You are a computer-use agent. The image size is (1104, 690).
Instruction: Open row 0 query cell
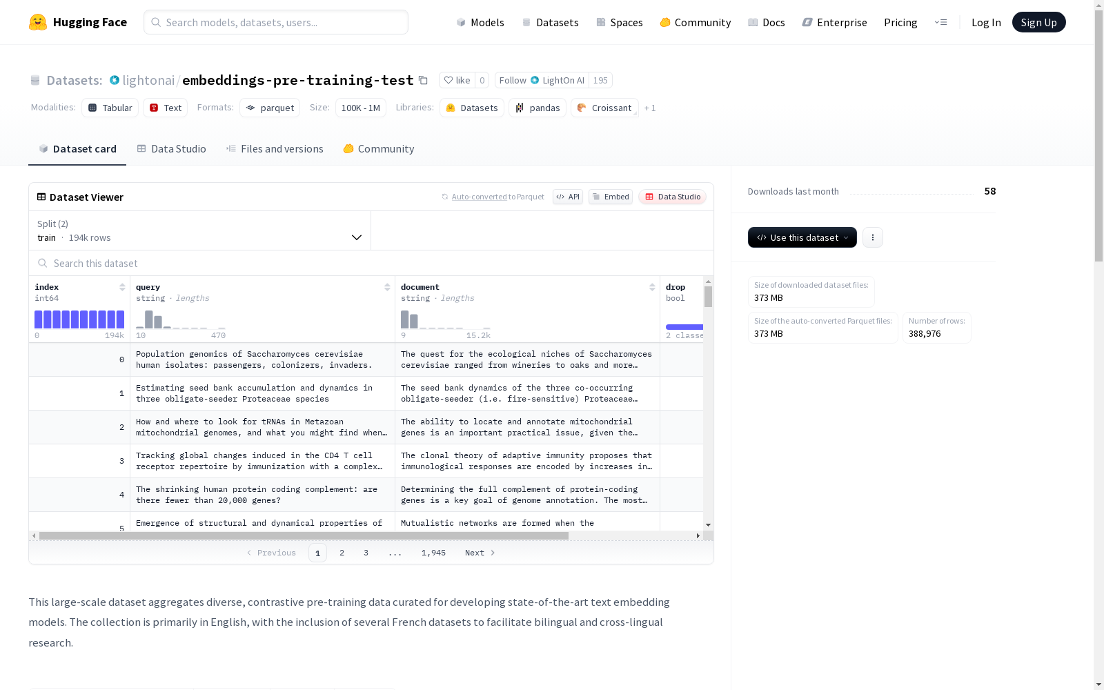pos(262,359)
